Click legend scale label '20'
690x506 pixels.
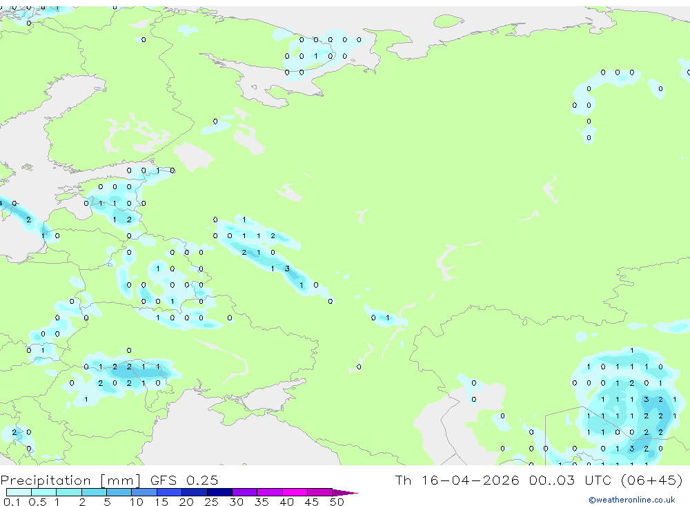pos(186,502)
